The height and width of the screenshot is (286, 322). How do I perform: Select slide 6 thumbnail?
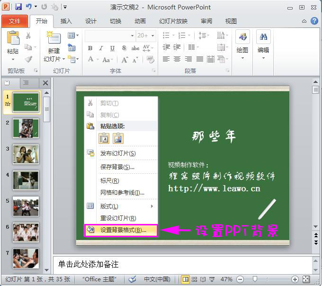26,232
